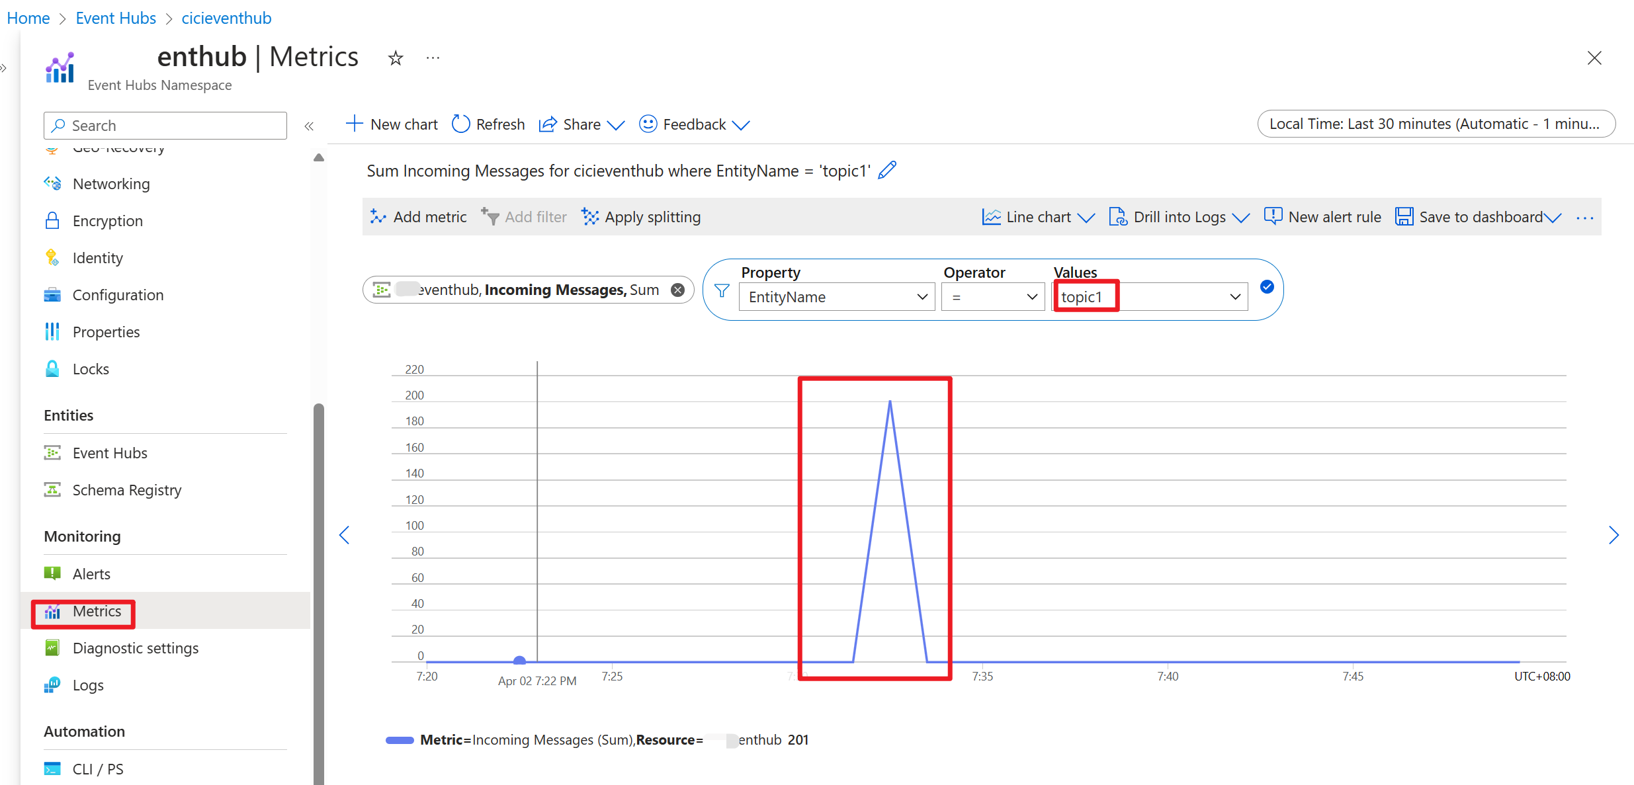Collapse the sidebar with the double chevron
Image resolution: width=1634 pixels, height=785 pixels.
pyautogui.click(x=309, y=126)
